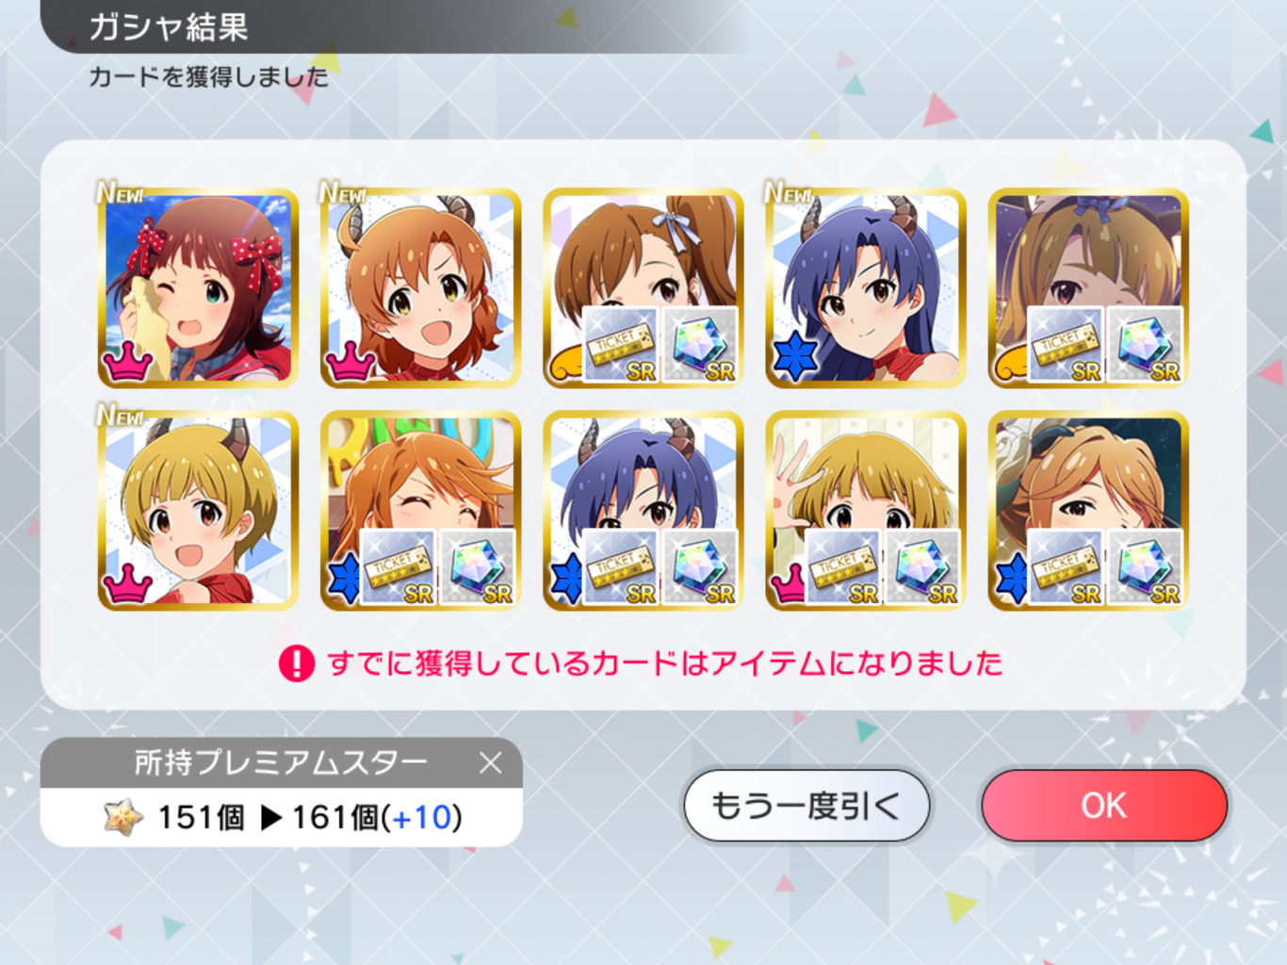Click the ガシャ結果 header title

169,27
